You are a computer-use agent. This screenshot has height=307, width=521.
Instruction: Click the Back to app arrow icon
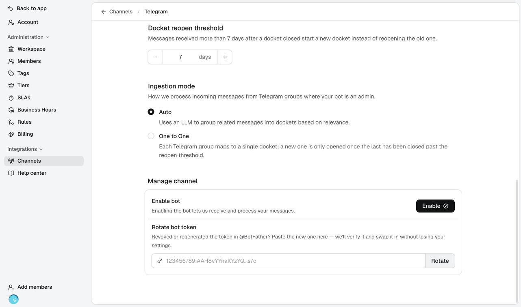pos(11,9)
